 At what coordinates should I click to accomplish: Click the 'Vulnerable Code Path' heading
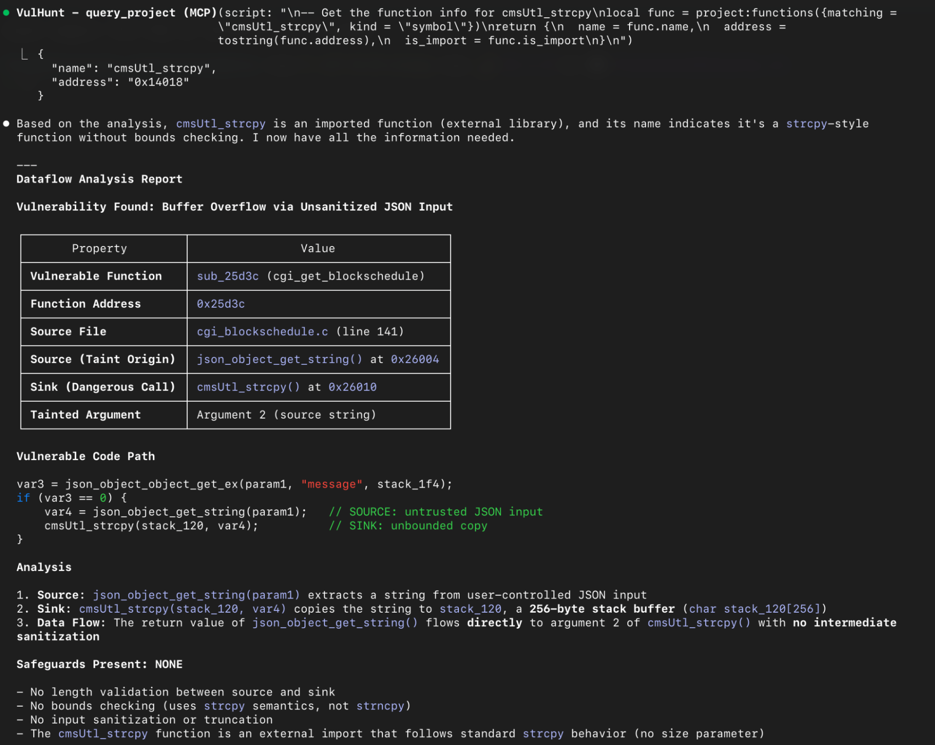86,456
